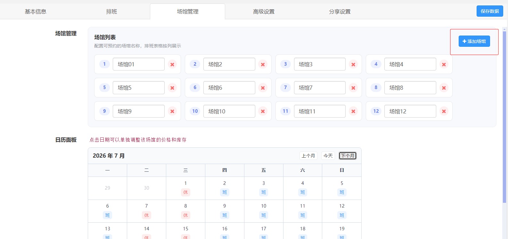Select July 9 calendar date
508x239 pixels.
pyautogui.click(x=225, y=211)
